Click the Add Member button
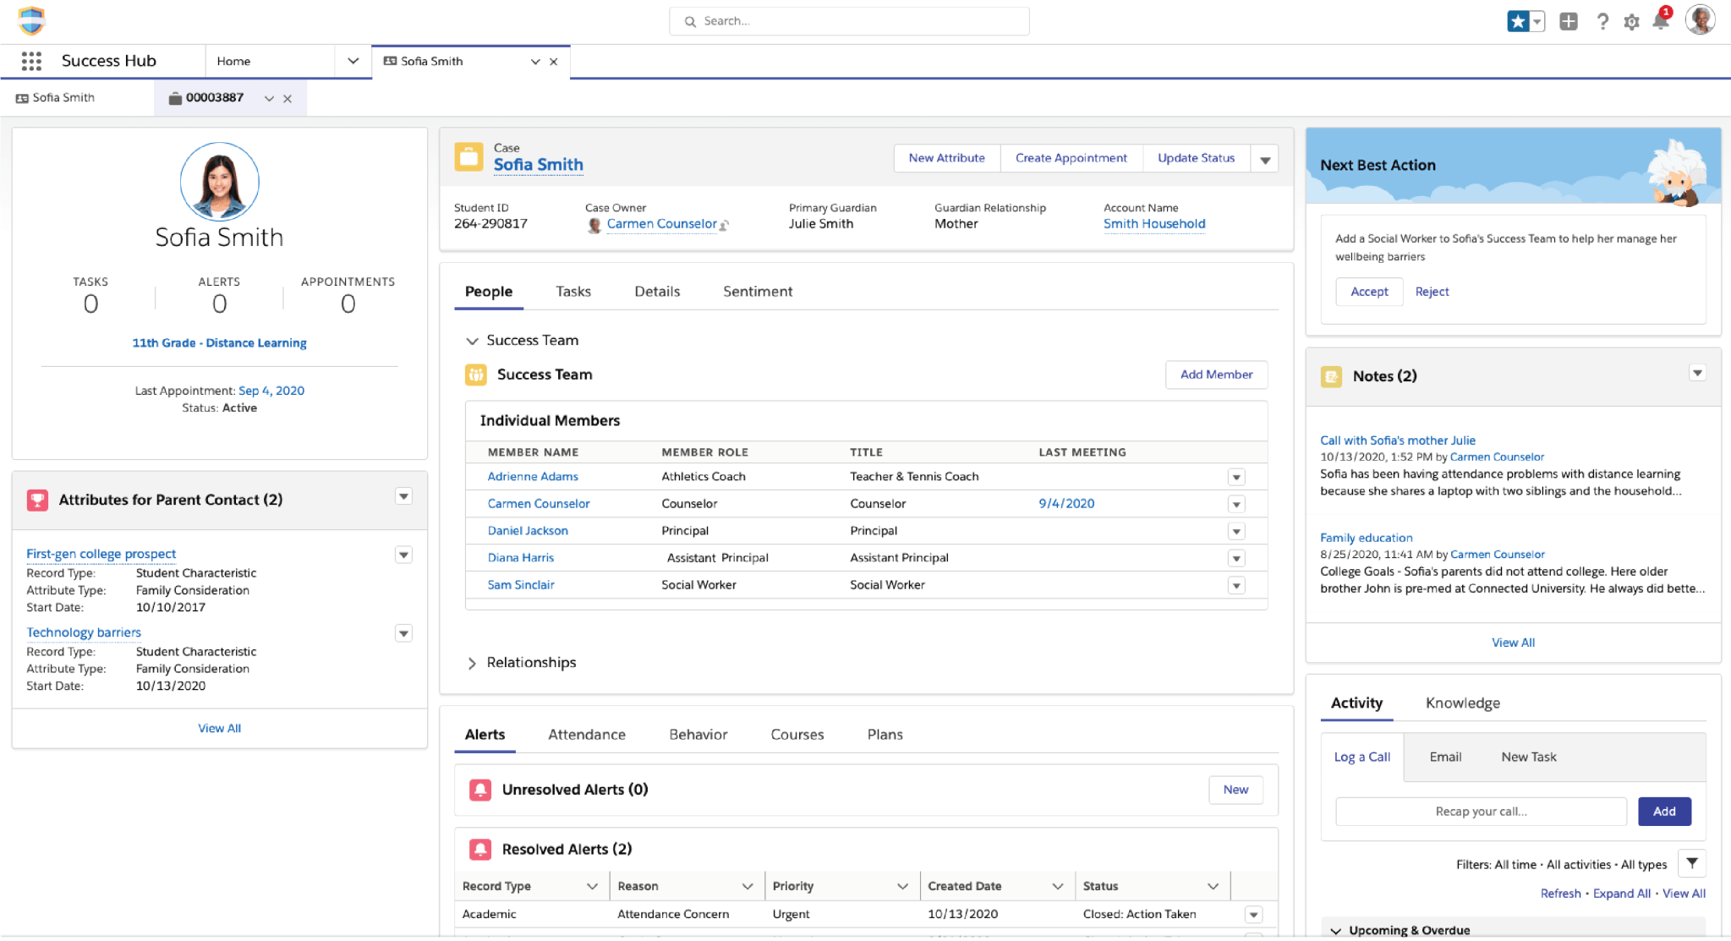The width and height of the screenshot is (1731, 941). (1216, 375)
